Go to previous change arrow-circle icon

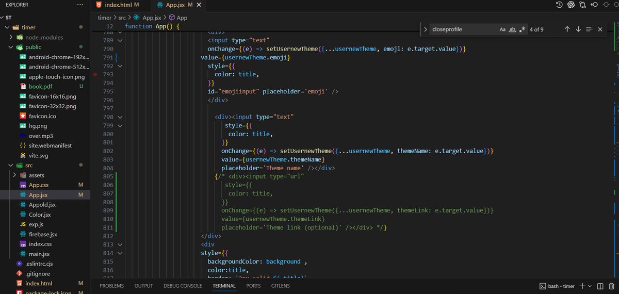pos(595,5)
